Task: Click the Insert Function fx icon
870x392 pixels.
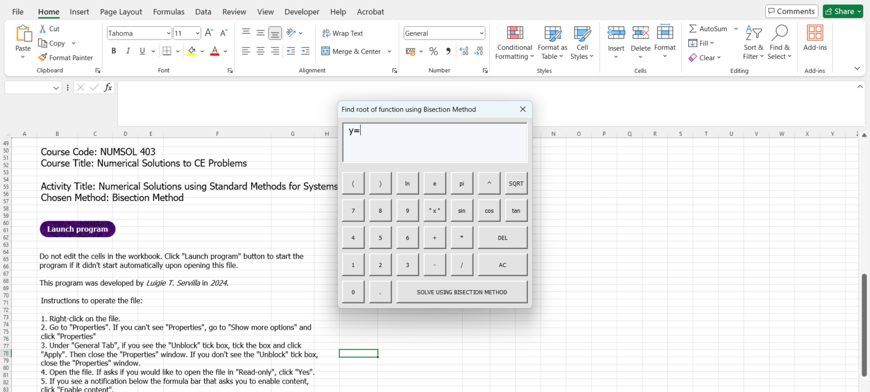Action: coord(108,88)
